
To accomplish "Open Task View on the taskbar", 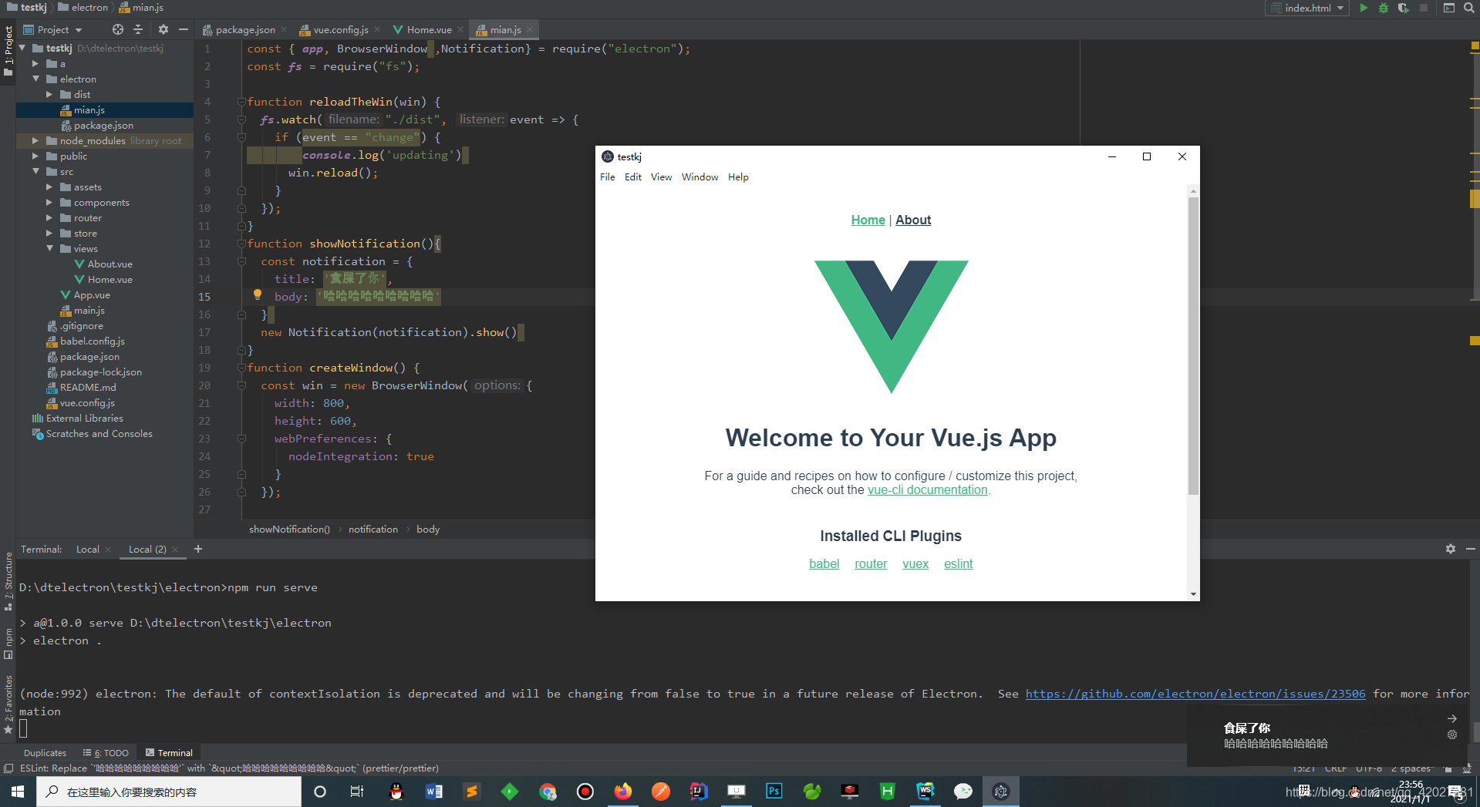I will 357,792.
